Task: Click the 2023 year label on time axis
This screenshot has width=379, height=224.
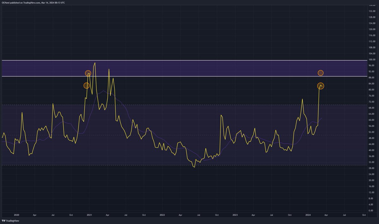Action: (235, 215)
